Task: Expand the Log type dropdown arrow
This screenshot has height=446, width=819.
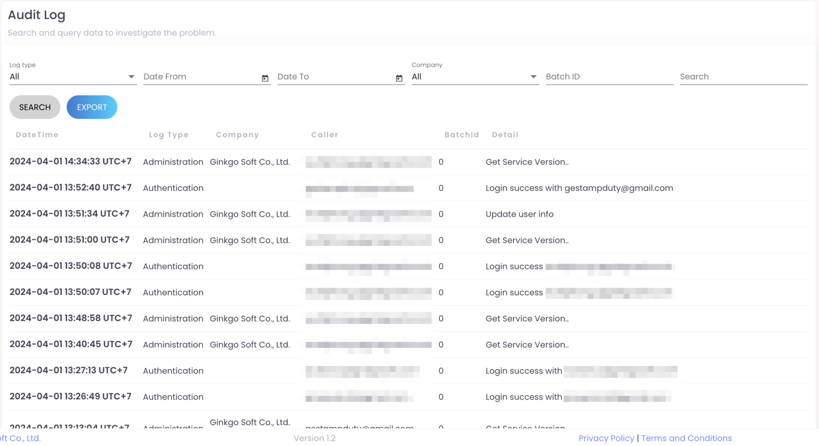Action: [131, 77]
